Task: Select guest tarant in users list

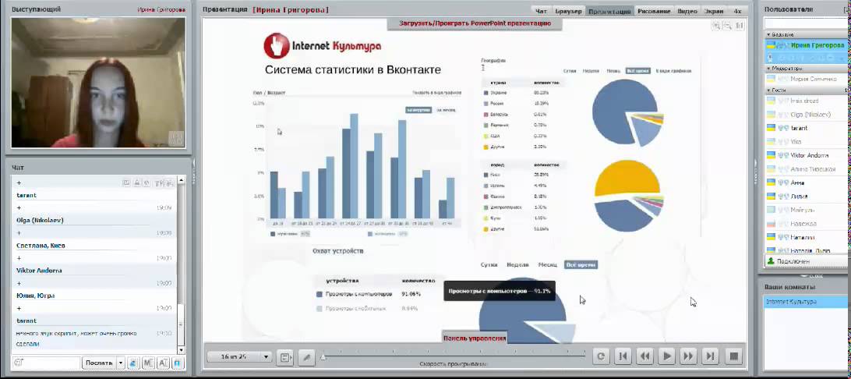Action: tap(806, 128)
